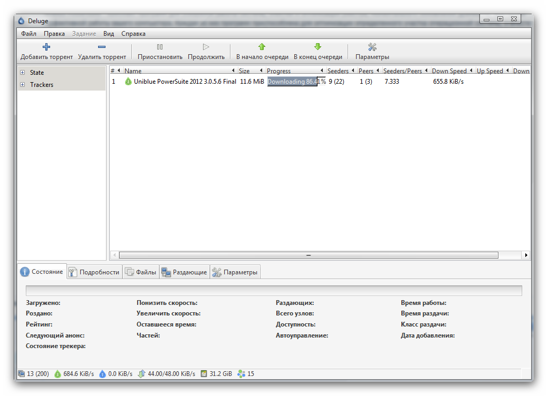Click the 655.8 KiB/s down speed cell
The image size is (548, 396).
[x=448, y=82]
